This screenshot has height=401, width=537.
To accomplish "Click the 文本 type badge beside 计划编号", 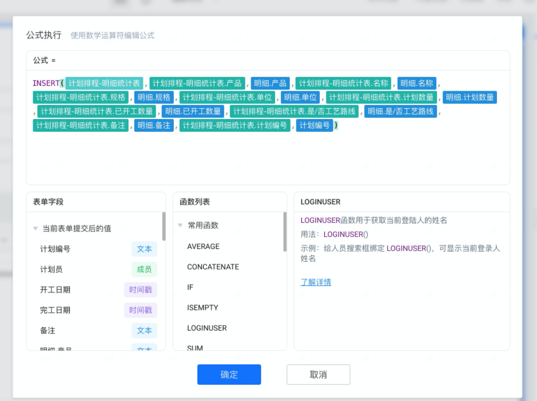I will point(144,249).
